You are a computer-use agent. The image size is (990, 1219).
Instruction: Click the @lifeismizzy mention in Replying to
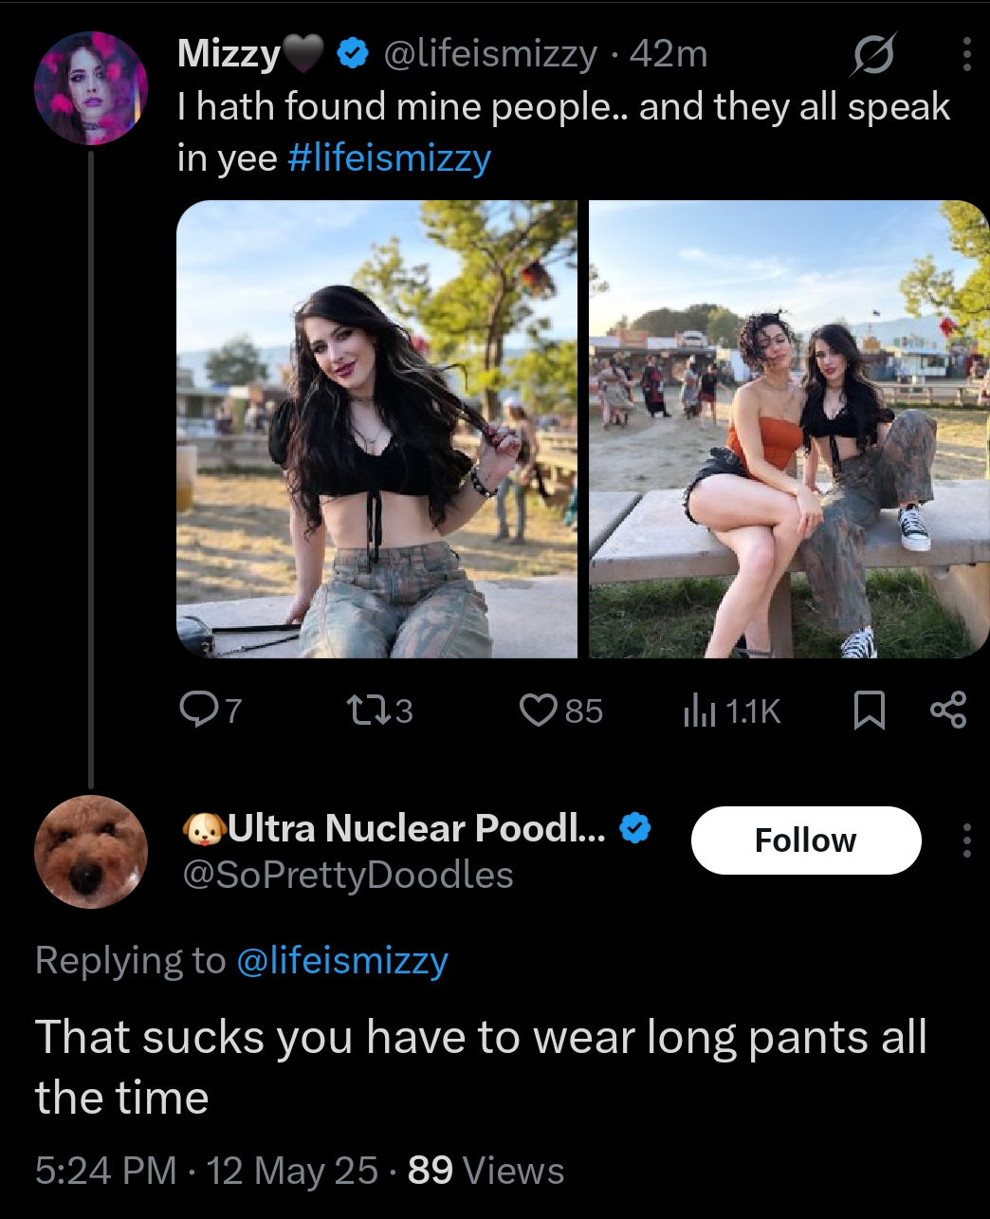click(341, 960)
